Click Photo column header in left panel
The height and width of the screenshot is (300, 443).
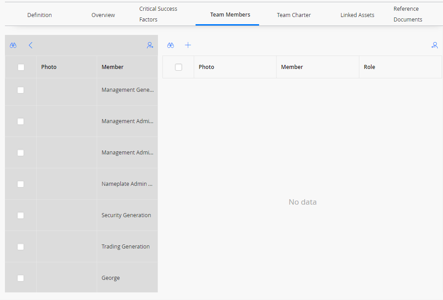49,67
